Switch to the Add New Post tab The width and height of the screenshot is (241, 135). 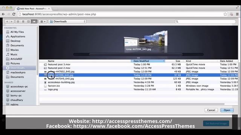click(33, 9)
